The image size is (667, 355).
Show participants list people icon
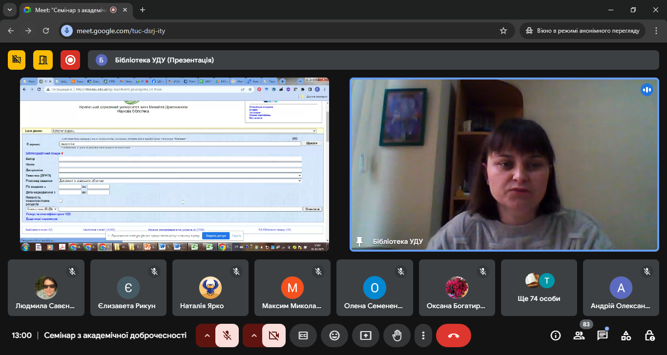tap(579, 335)
